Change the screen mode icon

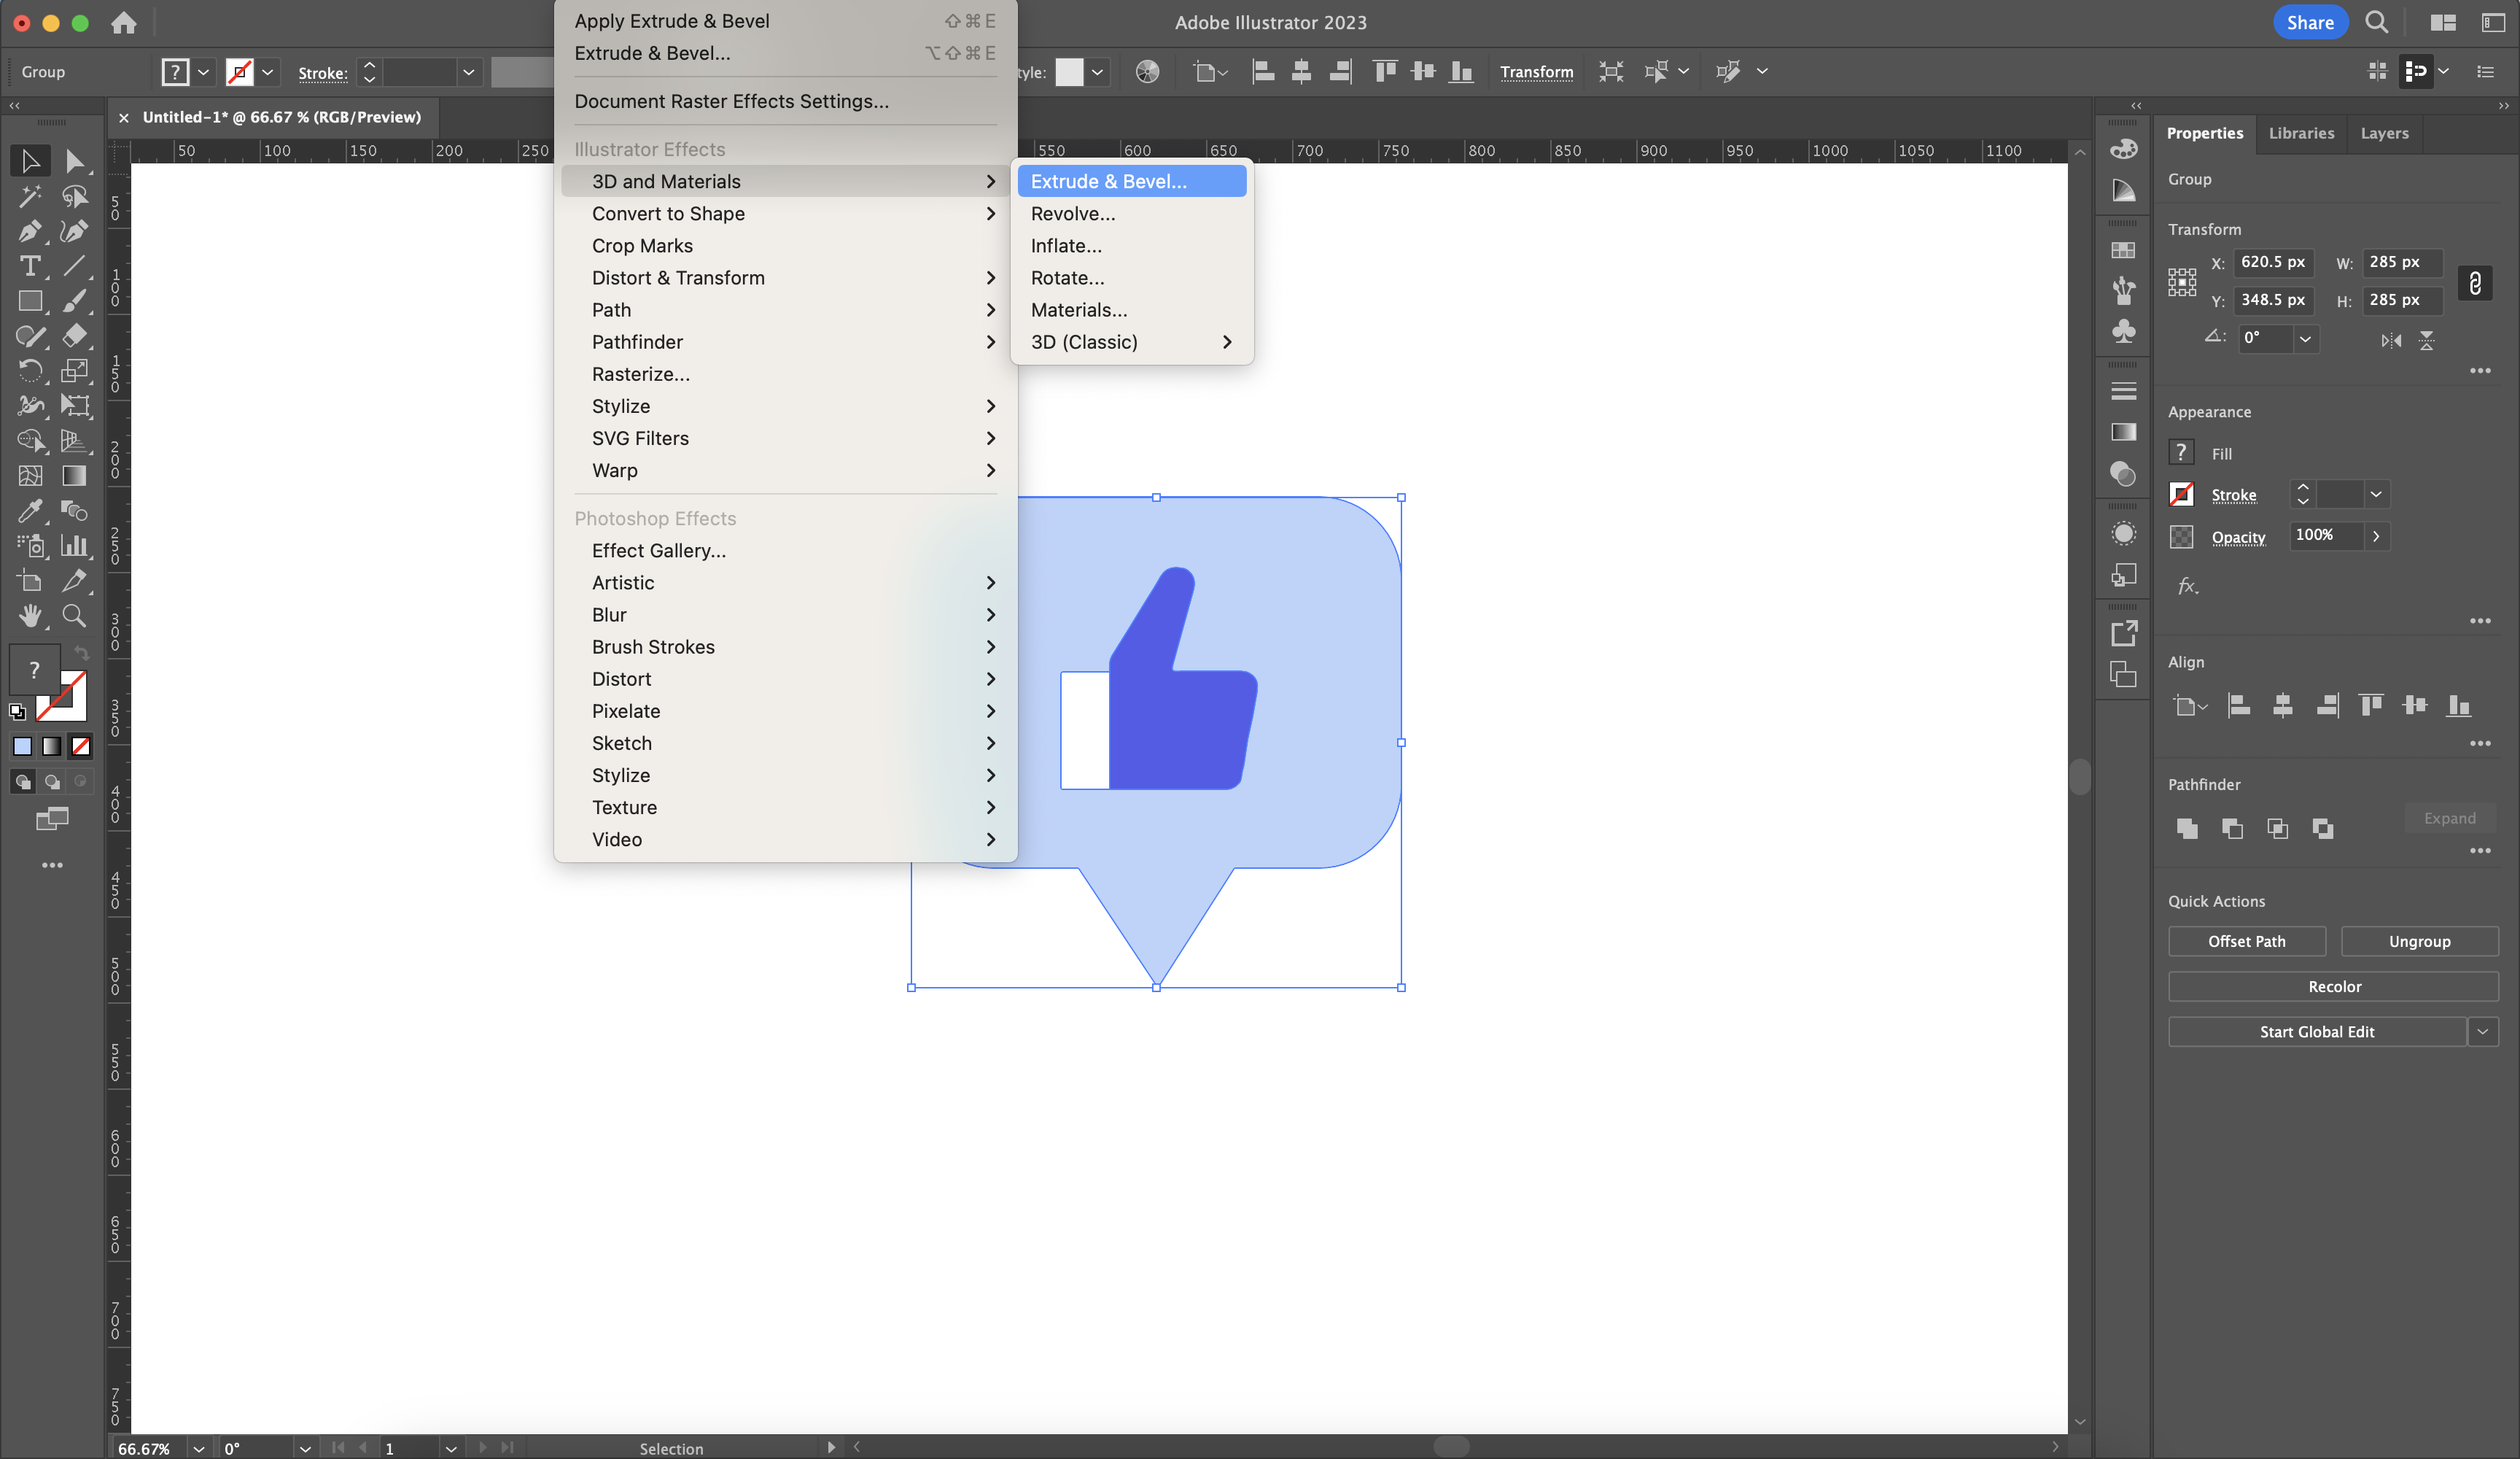coord(52,819)
